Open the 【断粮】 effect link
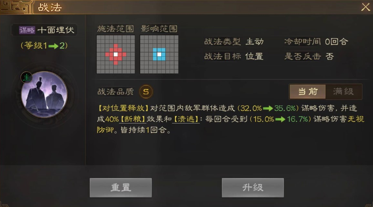This screenshot has height=207, width=373. tap(133, 119)
